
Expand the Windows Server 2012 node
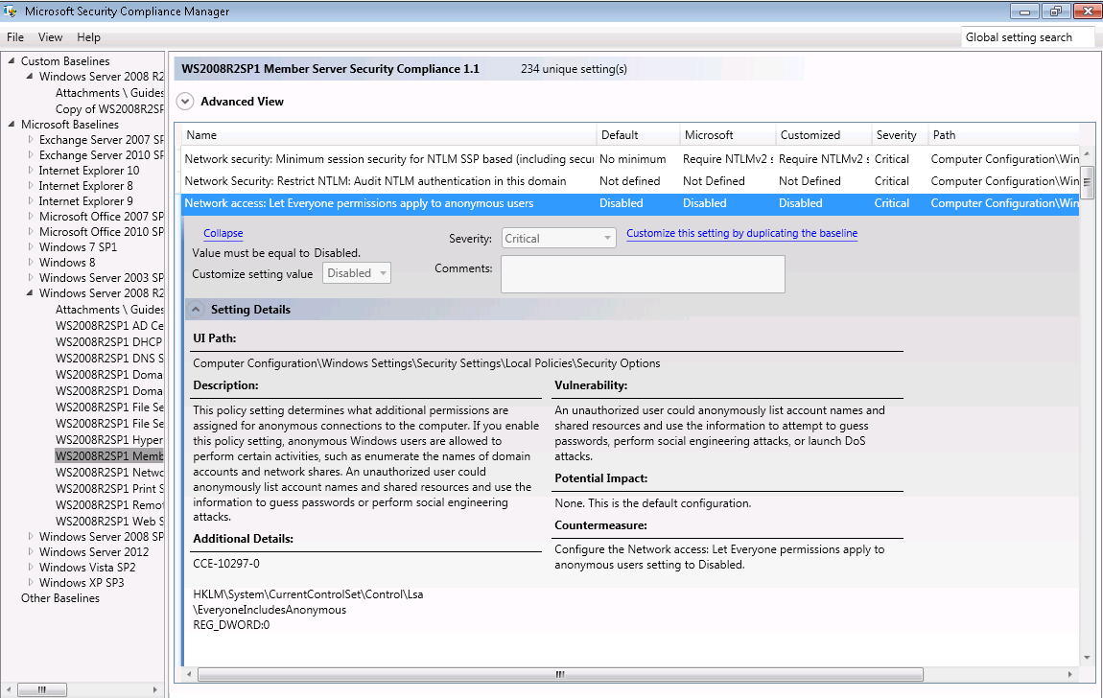coord(31,552)
